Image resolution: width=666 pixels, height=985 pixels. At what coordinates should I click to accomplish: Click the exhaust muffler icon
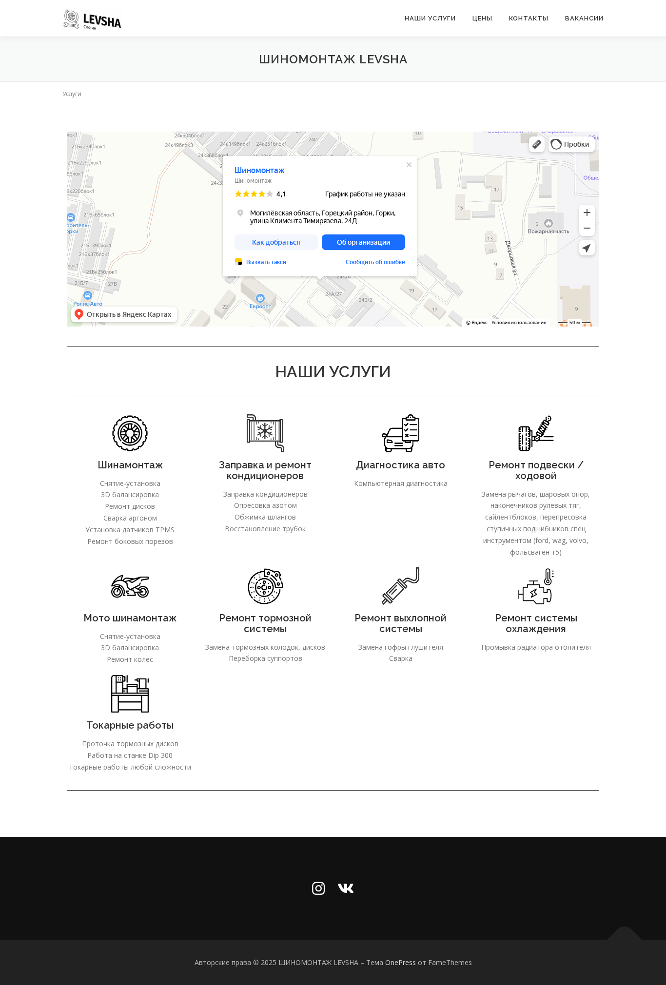(x=401, y=586)
